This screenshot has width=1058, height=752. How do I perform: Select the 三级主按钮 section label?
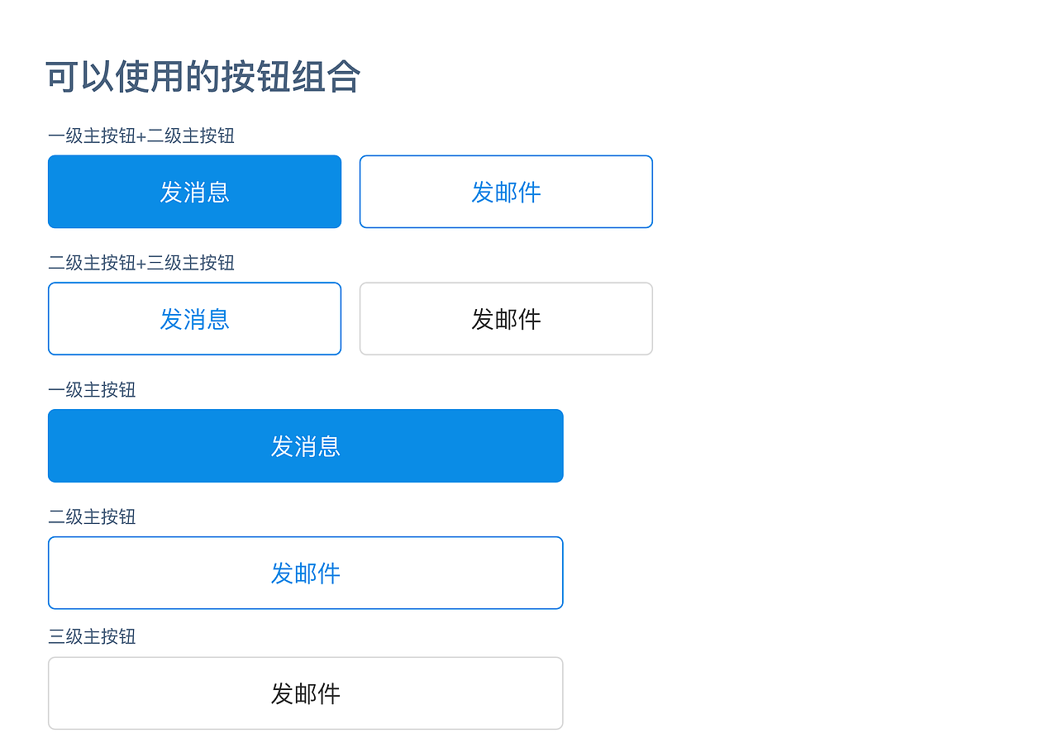[x=92, y=637]
